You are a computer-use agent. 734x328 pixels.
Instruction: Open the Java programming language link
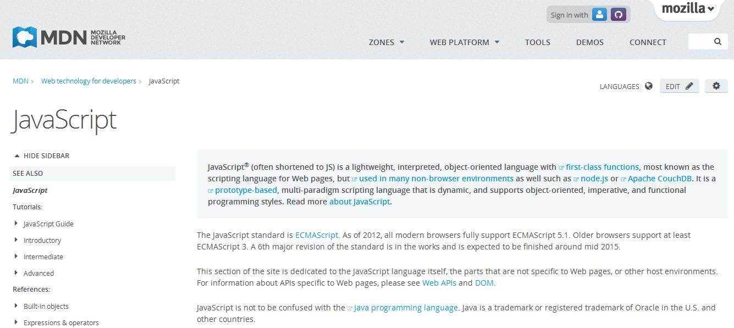pos(405,308)
